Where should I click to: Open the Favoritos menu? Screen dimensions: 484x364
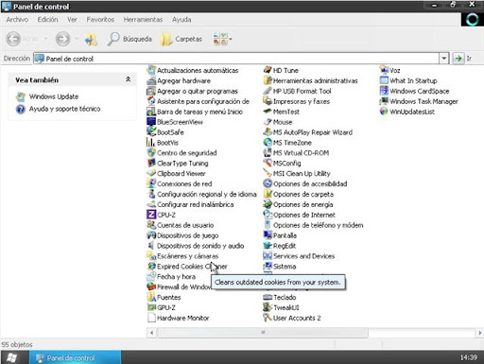(100, 20)
